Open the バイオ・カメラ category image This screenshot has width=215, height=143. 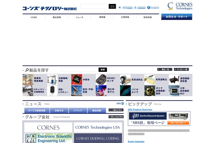tap(125, 90)
